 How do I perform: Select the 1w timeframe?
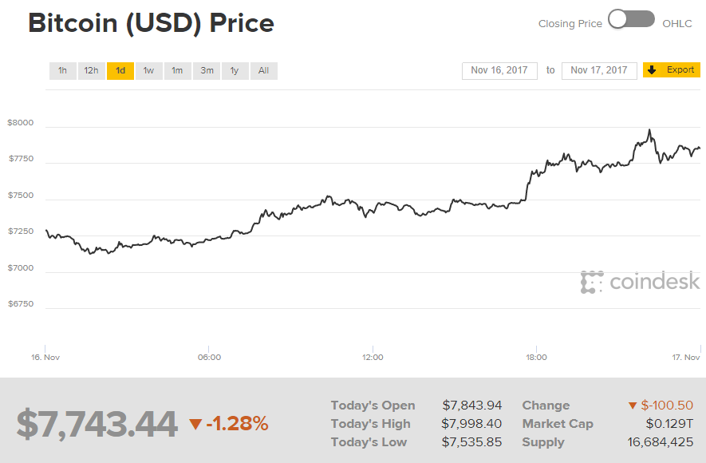pos(148,70)
